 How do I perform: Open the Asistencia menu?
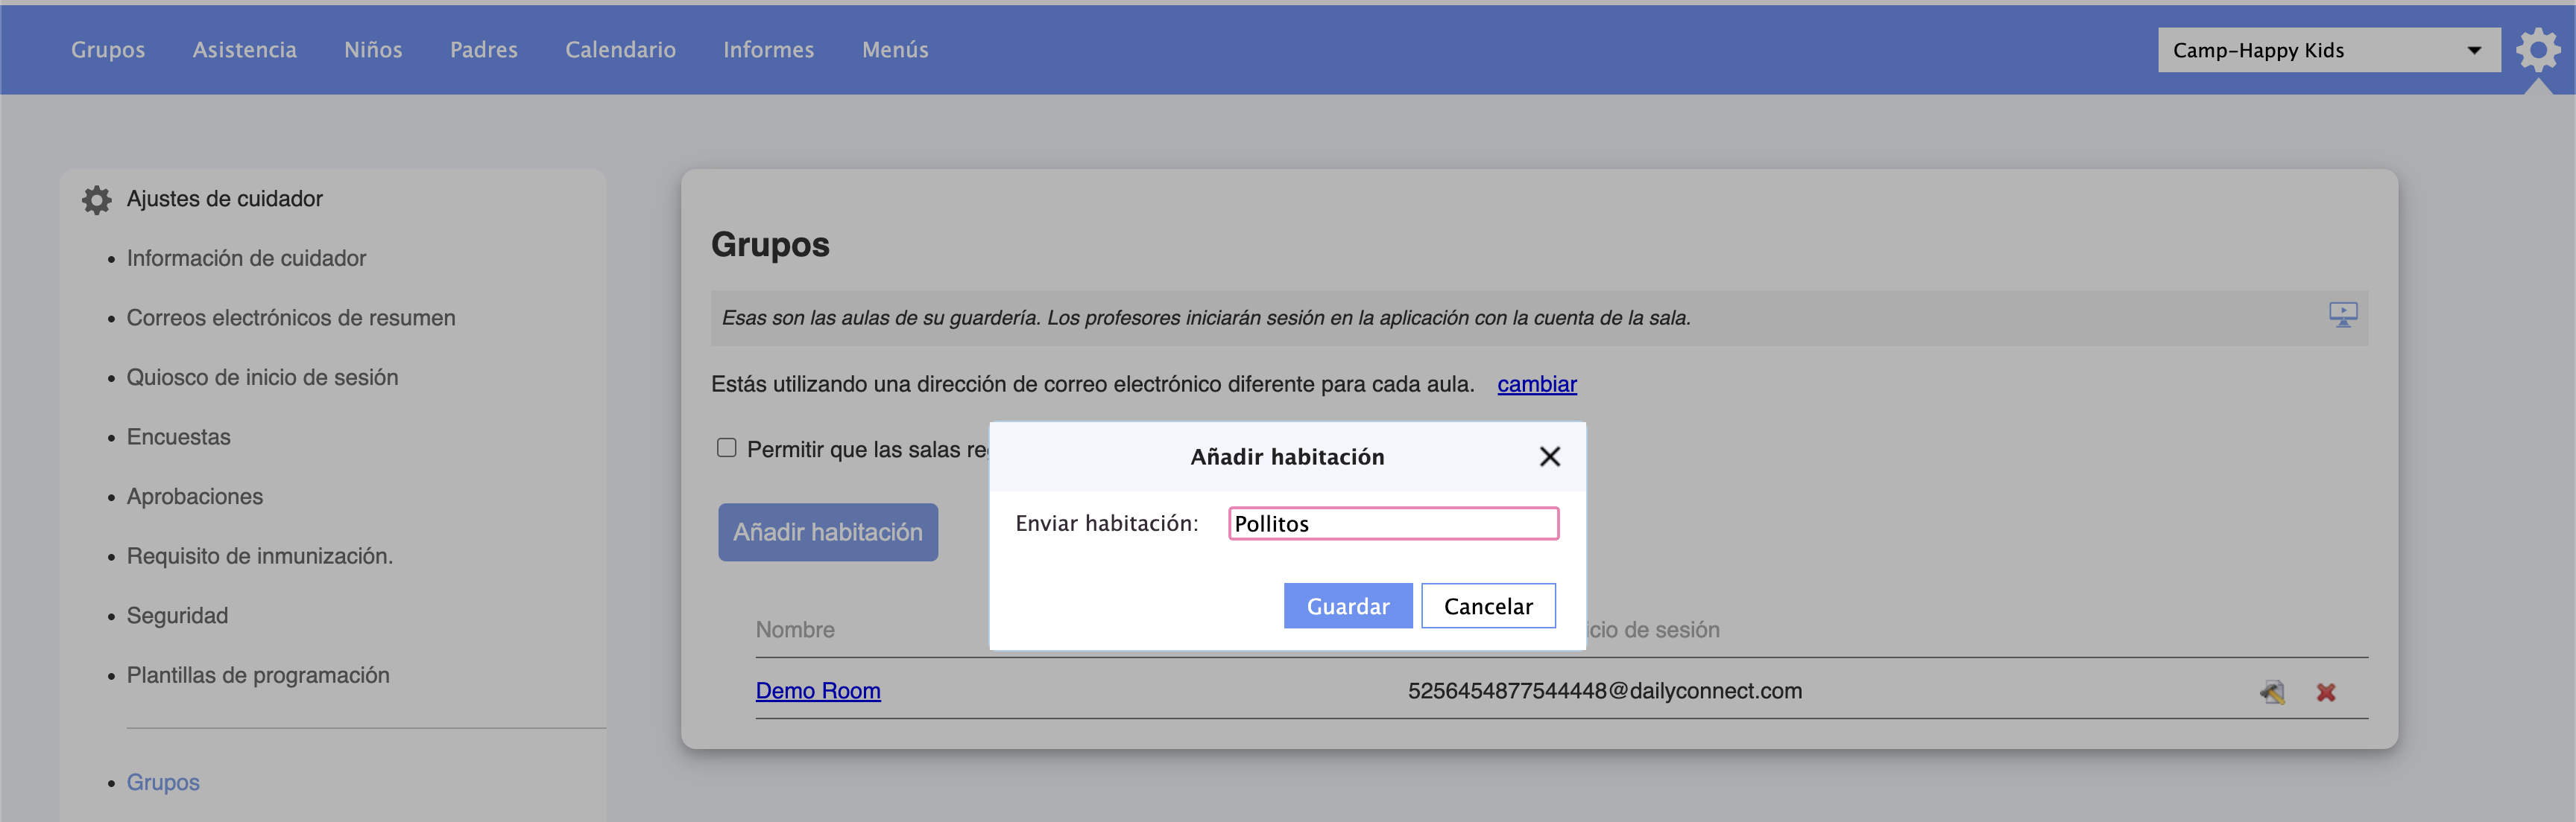coord(244,50)
